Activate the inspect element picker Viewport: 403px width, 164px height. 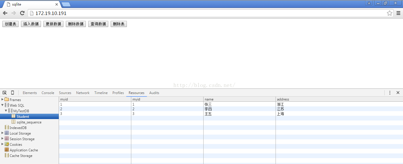5,93
